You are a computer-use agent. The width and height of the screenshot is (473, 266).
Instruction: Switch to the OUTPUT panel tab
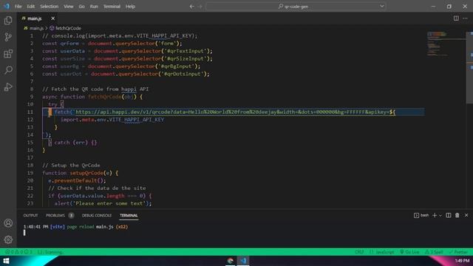click(x=31, y=215)
